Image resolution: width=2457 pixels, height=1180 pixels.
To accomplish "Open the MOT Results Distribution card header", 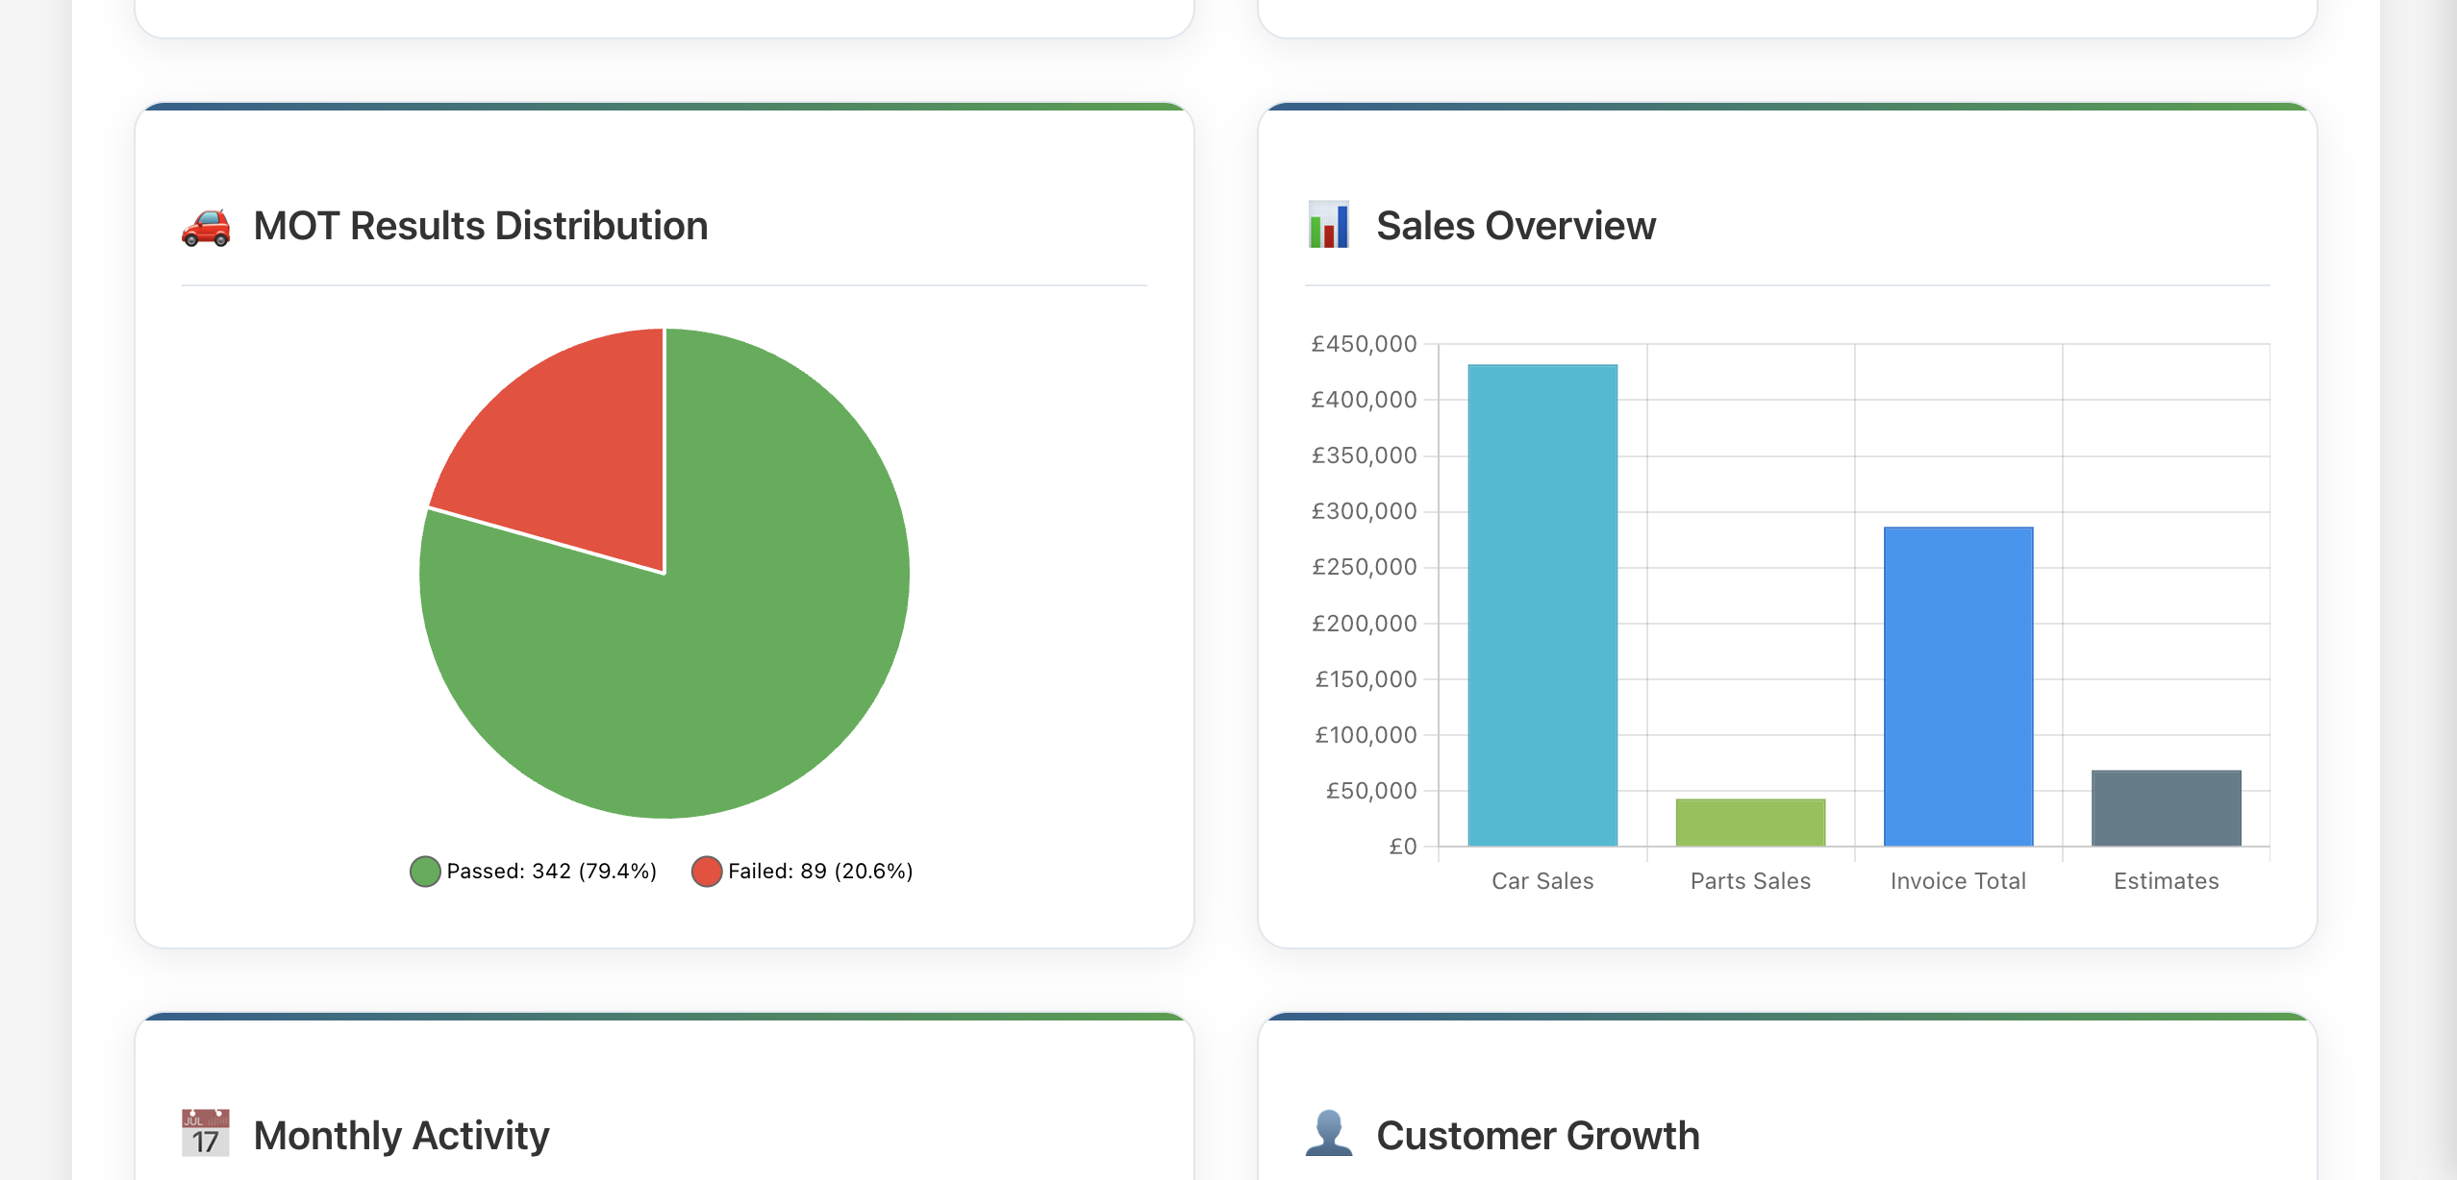I will [481, 225].
